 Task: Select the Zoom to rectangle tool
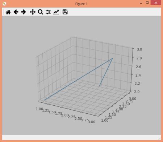tap(41, 12)
